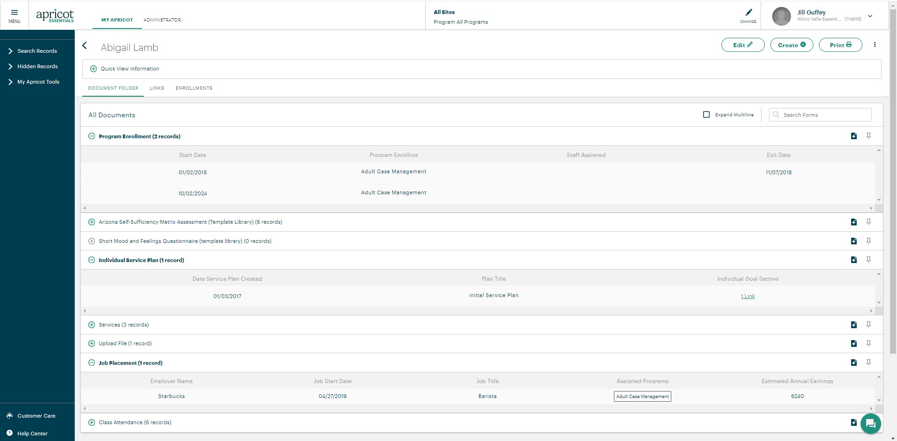Expand the Upload File section

coord(92,343)
